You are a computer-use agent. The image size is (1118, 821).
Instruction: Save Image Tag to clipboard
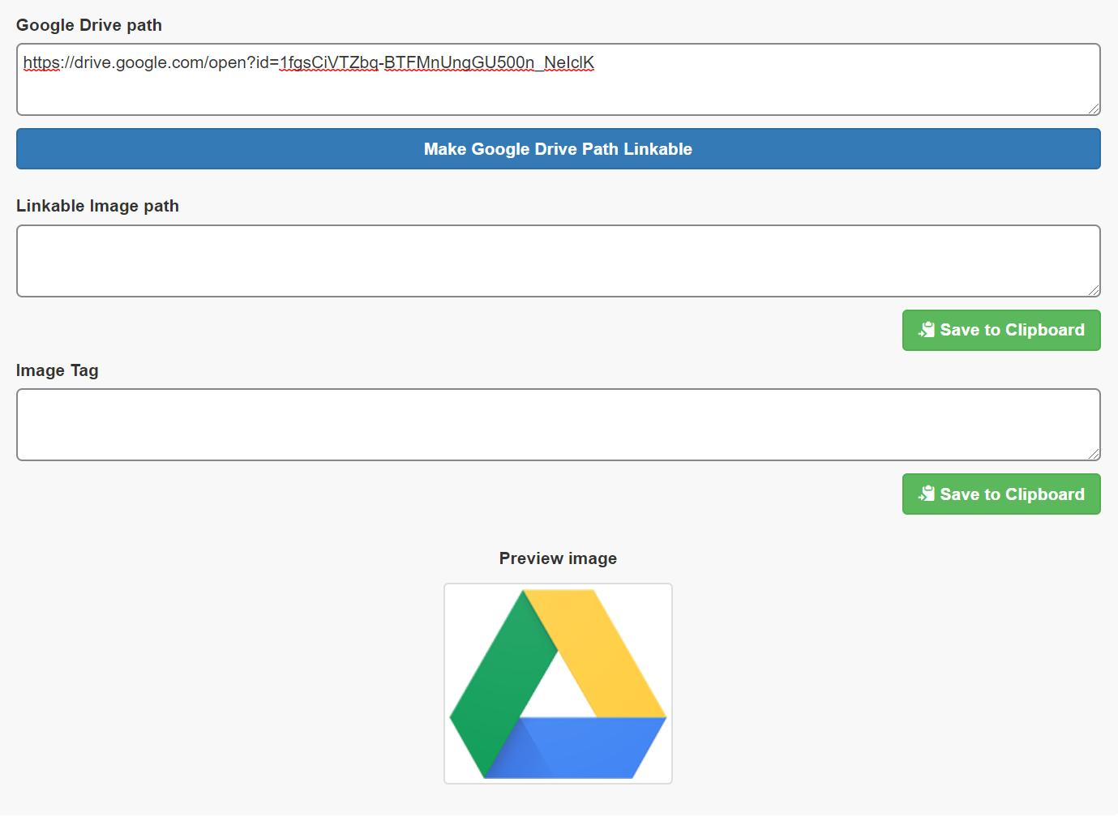coord(1001,494)
